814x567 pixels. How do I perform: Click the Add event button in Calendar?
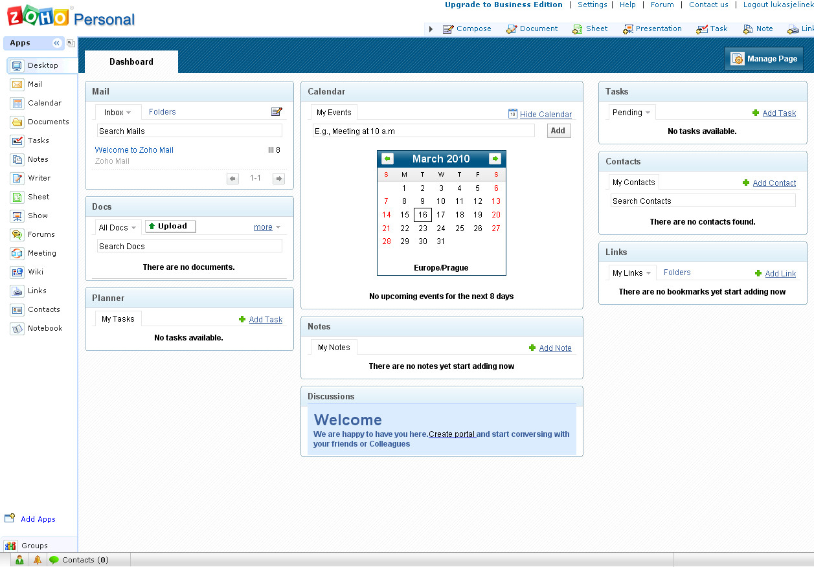pyautogui.click(x=558, y=131)
